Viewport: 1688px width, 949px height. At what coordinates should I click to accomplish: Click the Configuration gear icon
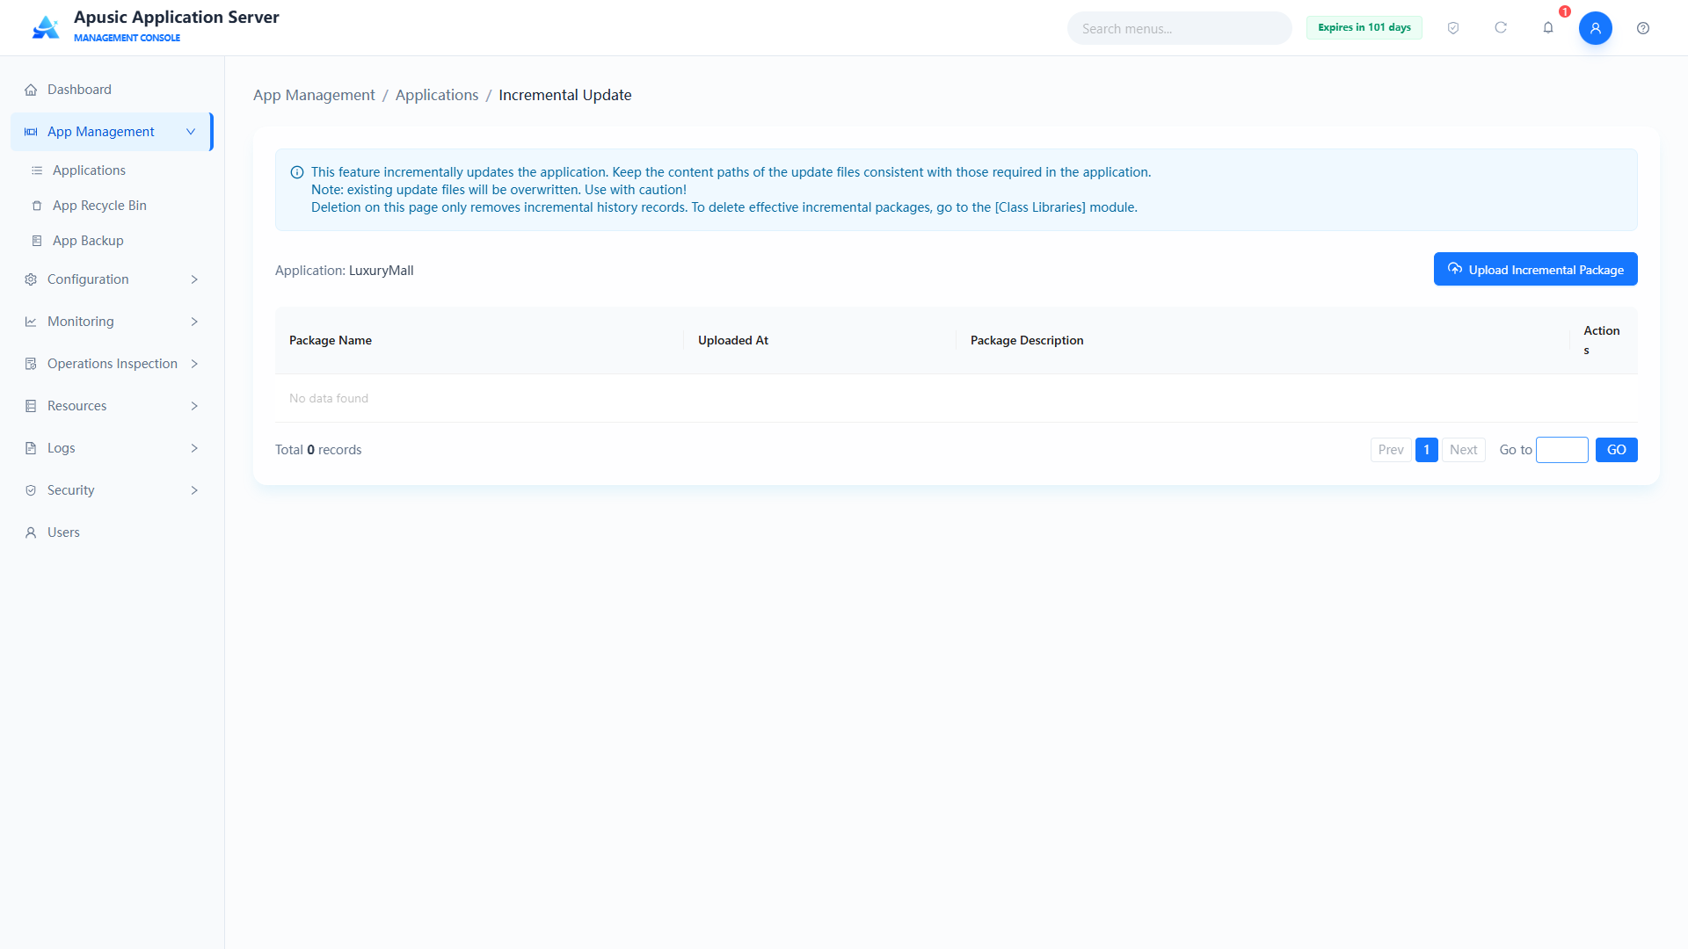[31, 279]
